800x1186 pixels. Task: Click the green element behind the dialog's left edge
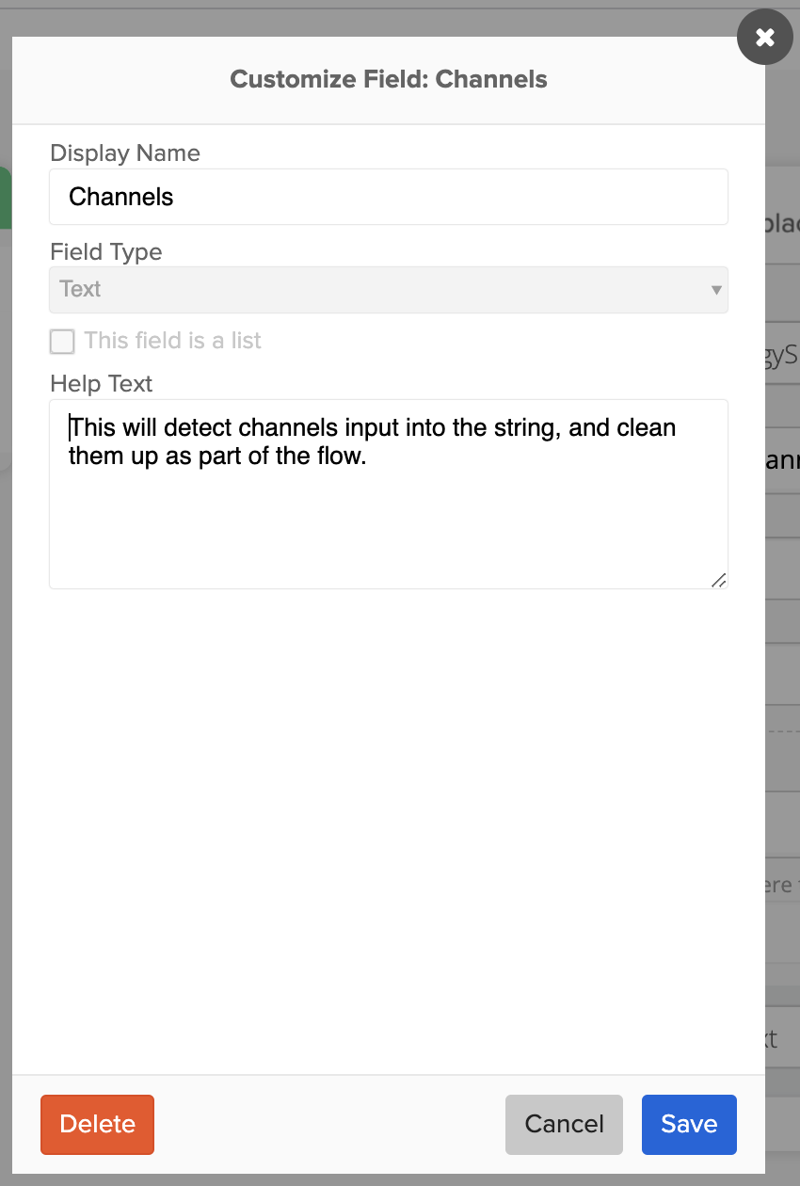pyautogui.click(x=5, y=198)
